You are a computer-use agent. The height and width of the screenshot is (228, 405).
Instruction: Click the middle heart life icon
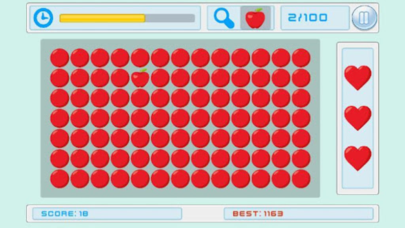(x=358, y=118)
